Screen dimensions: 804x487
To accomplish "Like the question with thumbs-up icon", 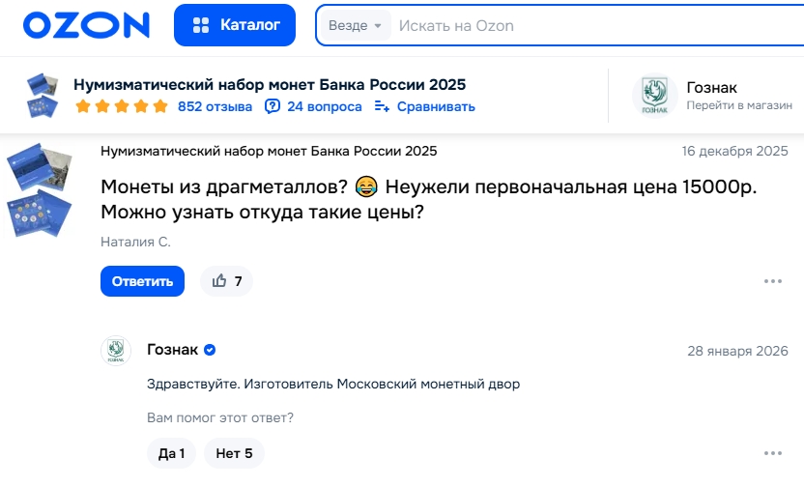I will point(220,281).
